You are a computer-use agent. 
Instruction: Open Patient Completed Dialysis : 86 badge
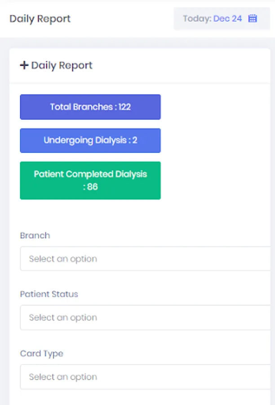(90, 180)
